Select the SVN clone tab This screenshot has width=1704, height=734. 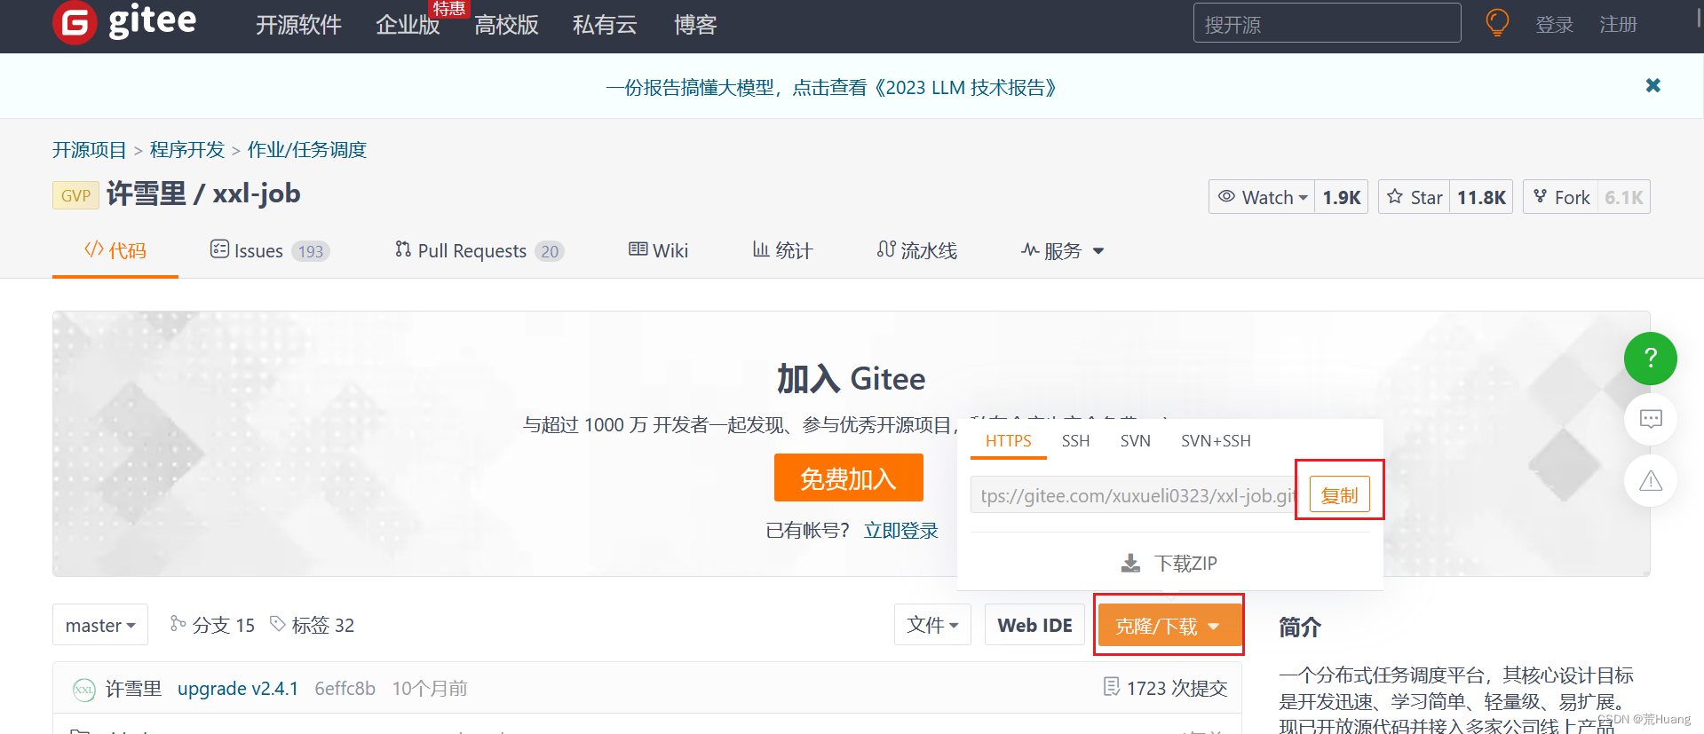(1135, 440)
